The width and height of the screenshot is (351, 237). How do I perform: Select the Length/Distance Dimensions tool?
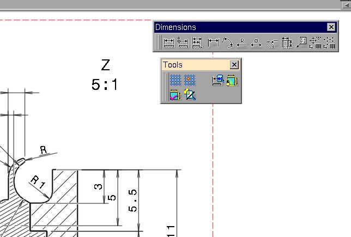pos(214,42)
